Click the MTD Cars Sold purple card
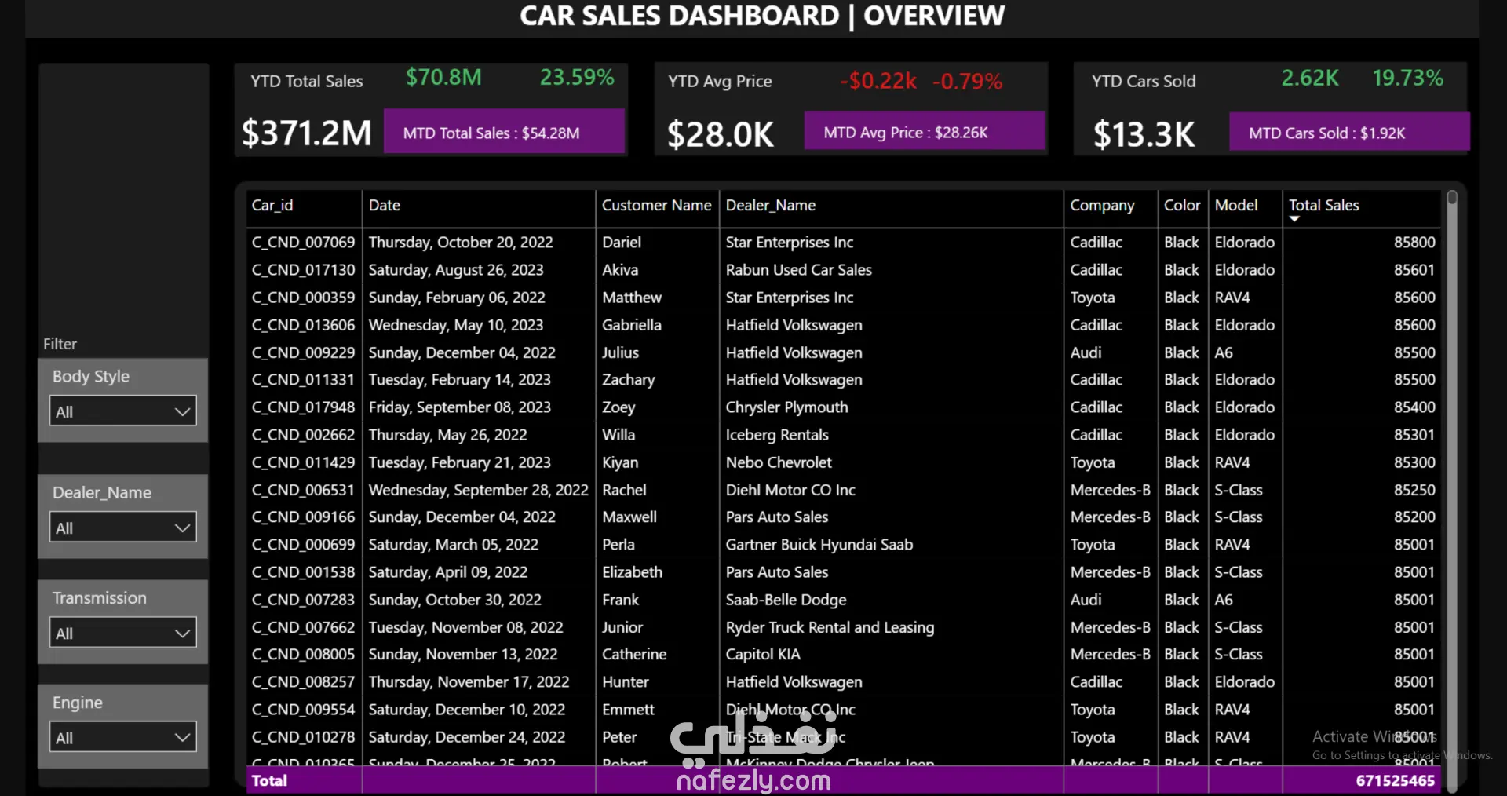This screenshot has width=1507, height=796. coord(1349,133)
